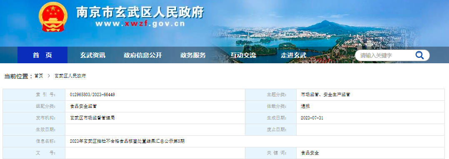Image resolution: width=449 pixels, height=159 pixels.
Task: Open 走进玄武 navigation item
Action: point(294,55)
